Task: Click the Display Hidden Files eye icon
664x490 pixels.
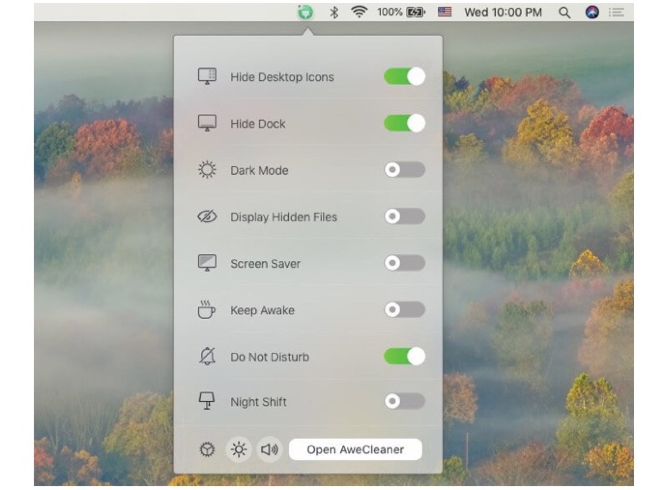Action: tap(206, 217)
